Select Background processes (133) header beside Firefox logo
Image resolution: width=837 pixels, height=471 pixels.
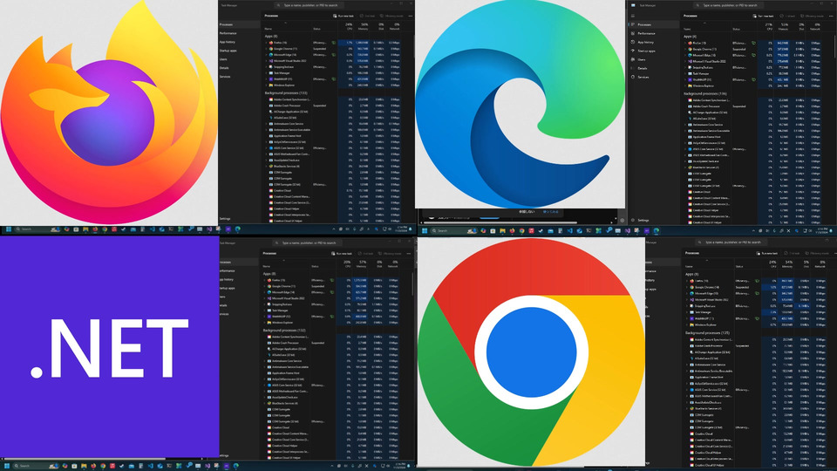coord(286,93)
